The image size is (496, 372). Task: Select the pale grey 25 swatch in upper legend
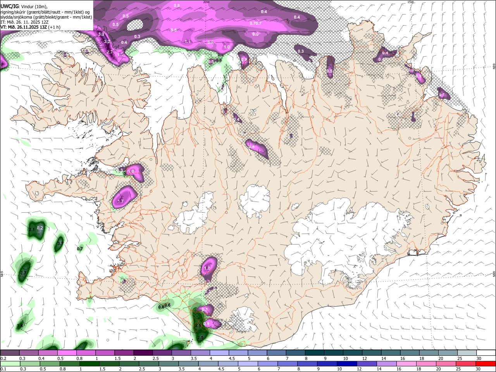click(467, 353)
